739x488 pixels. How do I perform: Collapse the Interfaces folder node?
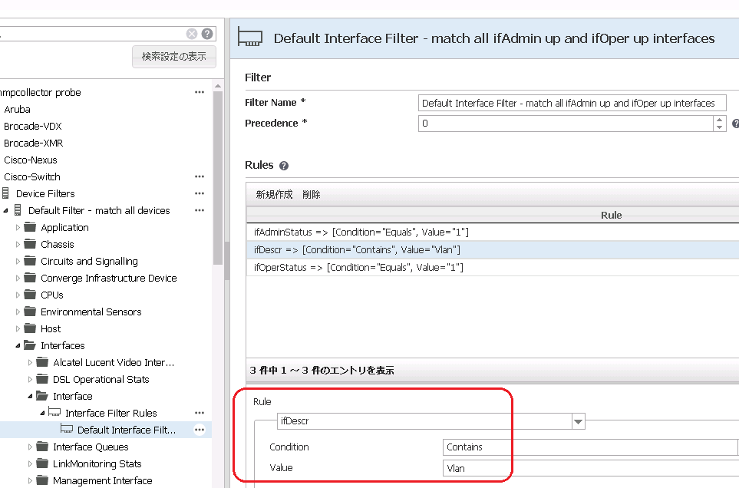click(18, 346)
